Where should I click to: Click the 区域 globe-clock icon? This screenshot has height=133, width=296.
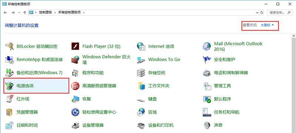[x=141, y=112]
